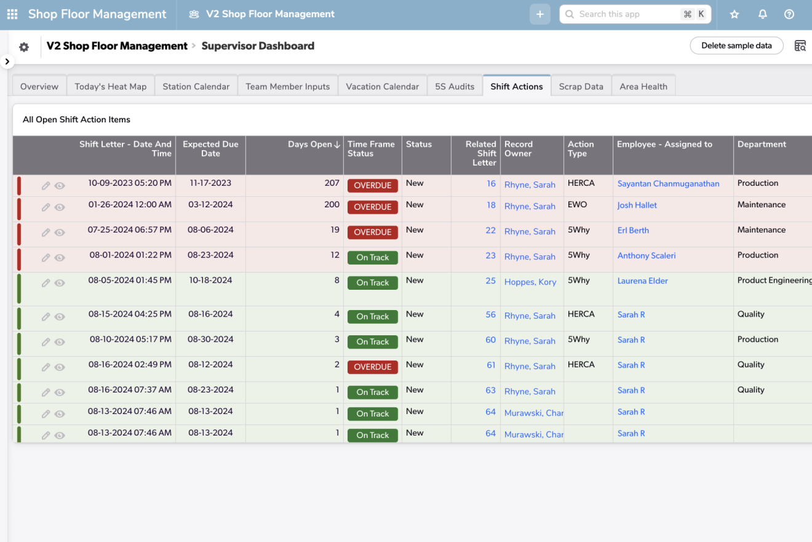Edit the 10-09-2023 shift action with pencil
The image size is (812, 542).
[46, 186]
